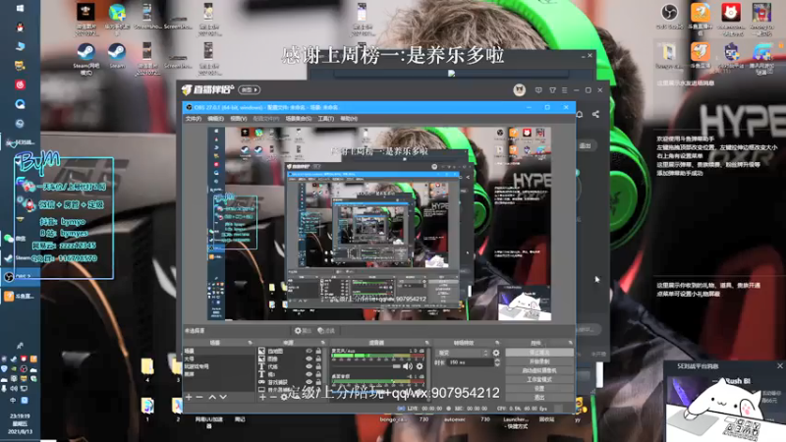The image size is (786, 442).
Task: Toggle lock on the 游戏捕获 source
Action: (x=318, y=382)
